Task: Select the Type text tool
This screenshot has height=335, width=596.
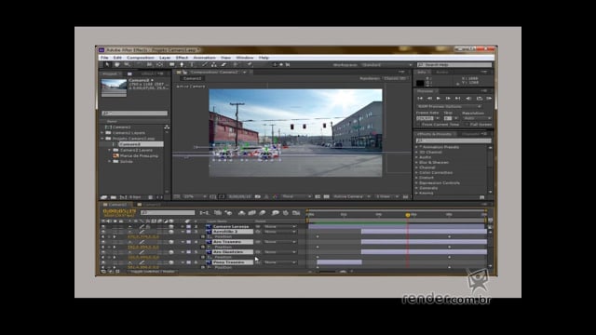Action: tap(191, 65)
